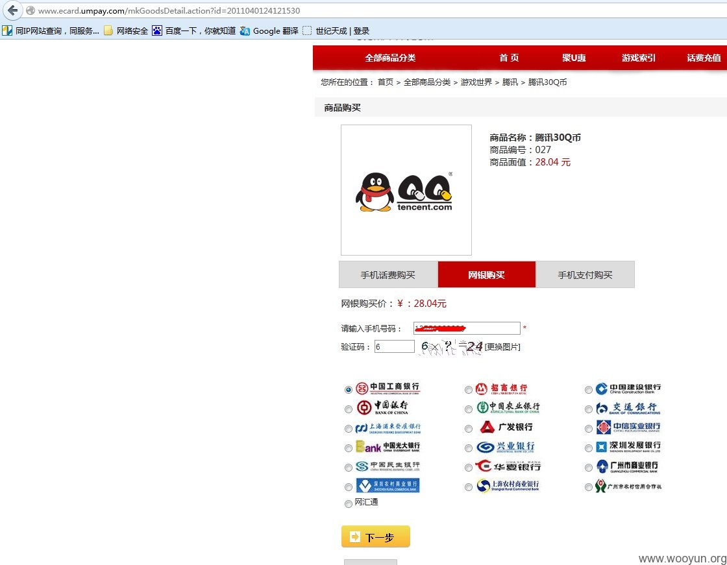Click 更换图片 to refresh the captcha
This screenshot has height=565, width=727.
click(x=502, y=346)
